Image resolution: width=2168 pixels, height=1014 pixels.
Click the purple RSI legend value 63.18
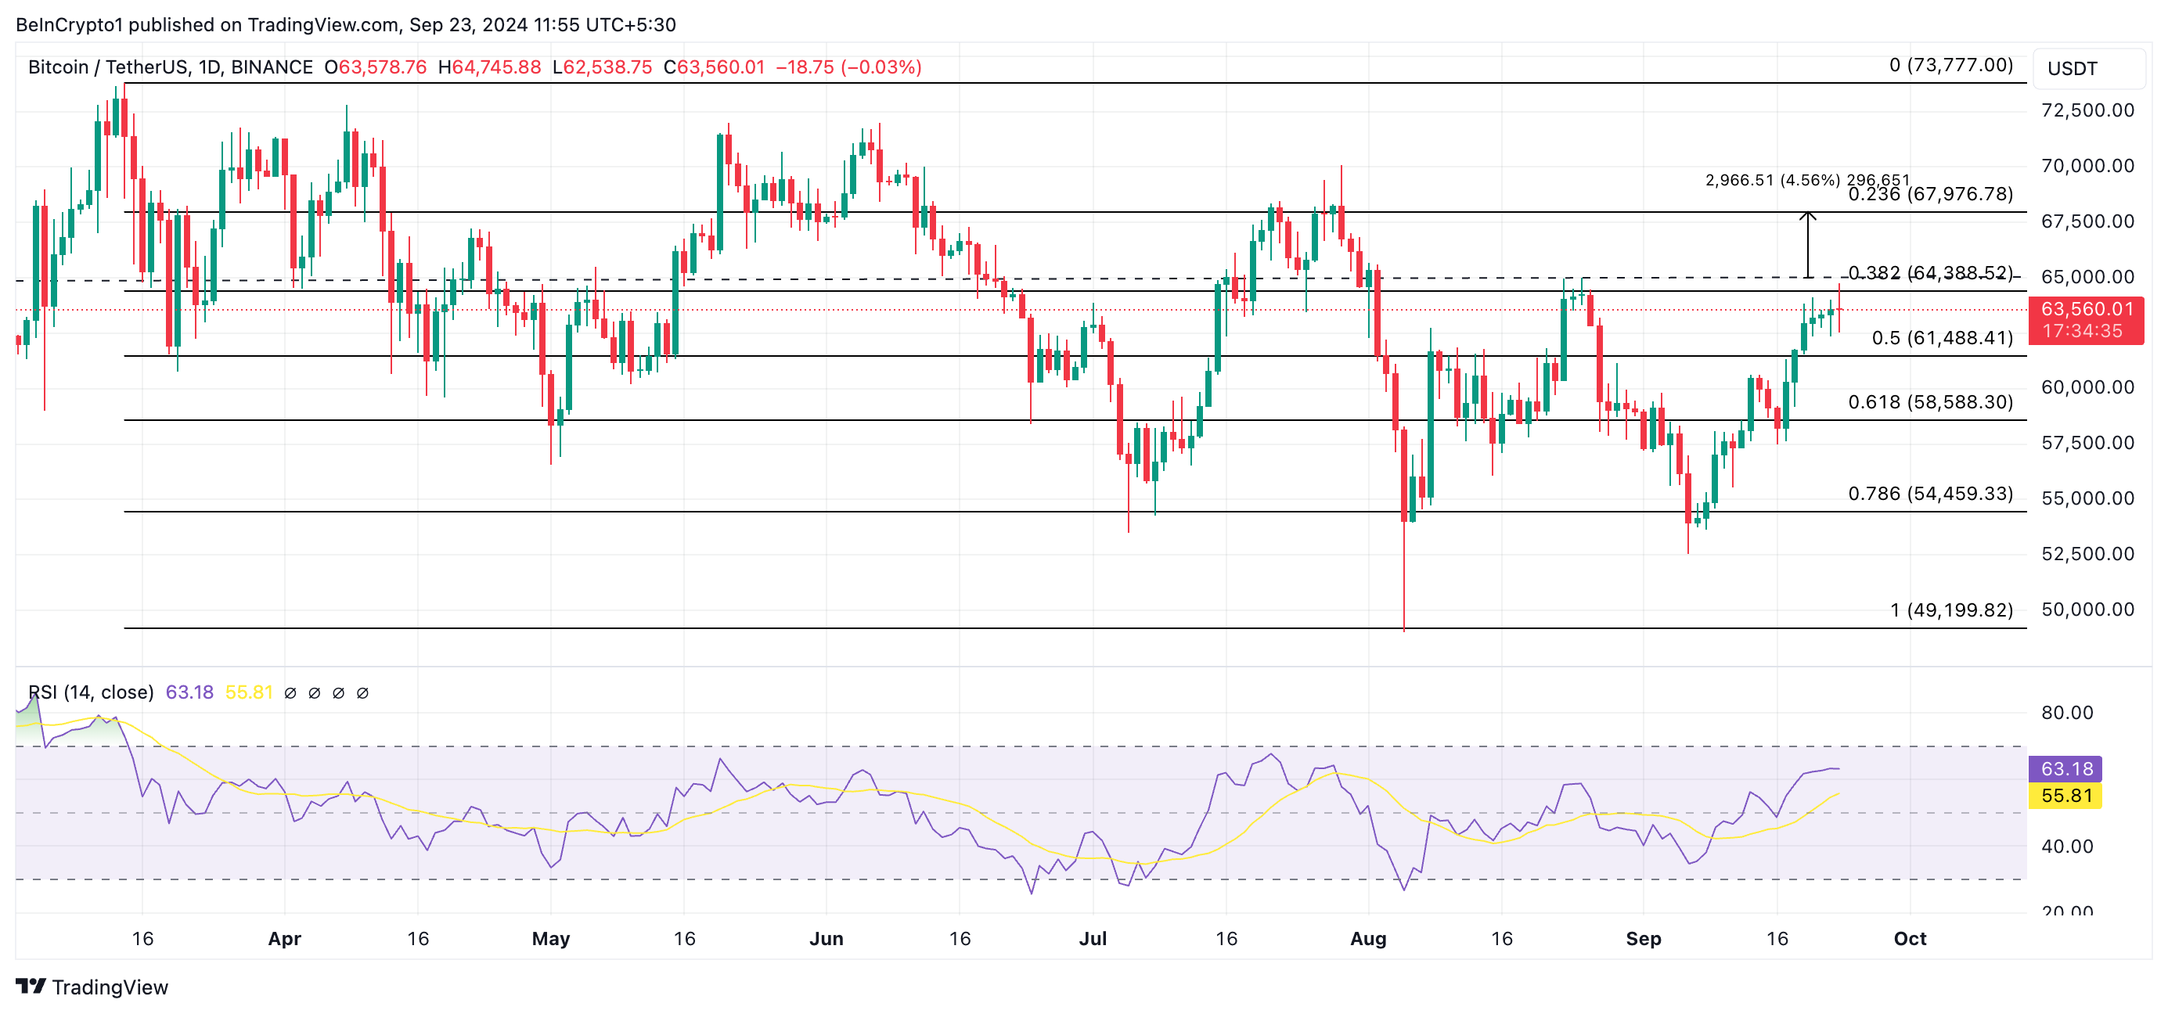(189, 692)
